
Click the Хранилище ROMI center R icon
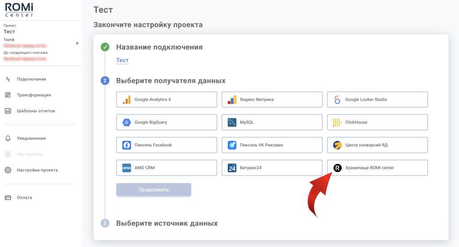click(337, 168)
